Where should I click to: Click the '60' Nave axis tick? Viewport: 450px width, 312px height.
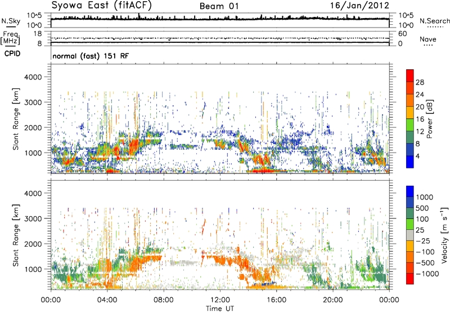[402, 34]
